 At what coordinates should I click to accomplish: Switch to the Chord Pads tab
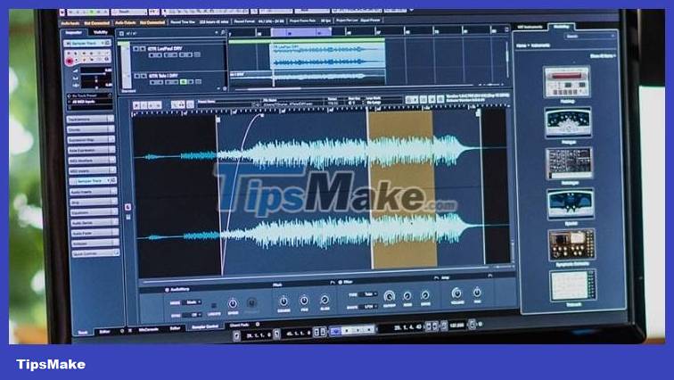click(240, 325)
